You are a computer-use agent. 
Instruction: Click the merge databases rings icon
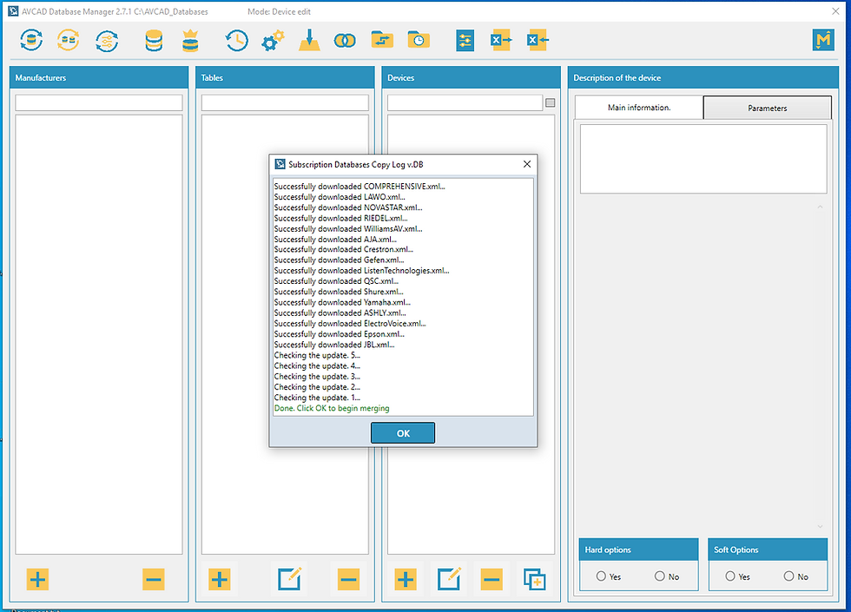coord(345,40)
